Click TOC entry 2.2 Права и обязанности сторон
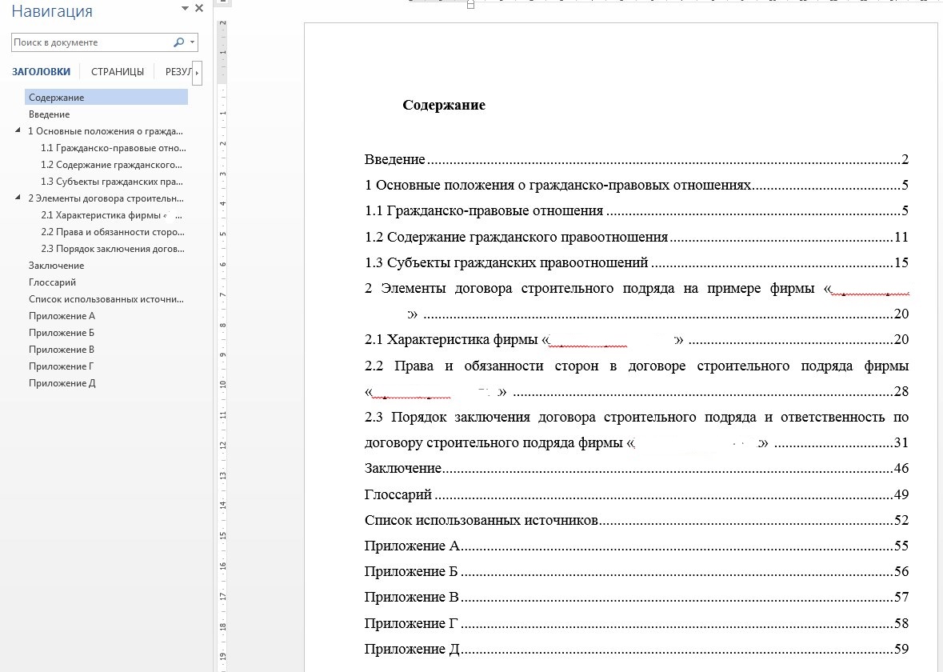The height and width of the screenshot is (672, 943). pos(637,378)
